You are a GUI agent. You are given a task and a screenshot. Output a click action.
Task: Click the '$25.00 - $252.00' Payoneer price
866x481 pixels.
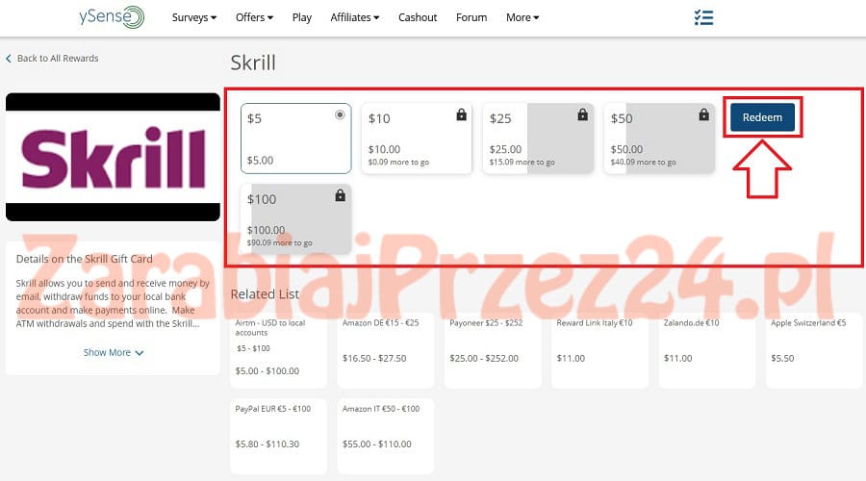(484, 359)
